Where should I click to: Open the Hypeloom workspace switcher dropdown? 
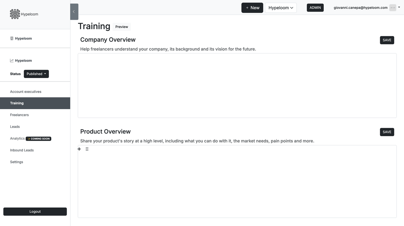click(281, 8)
